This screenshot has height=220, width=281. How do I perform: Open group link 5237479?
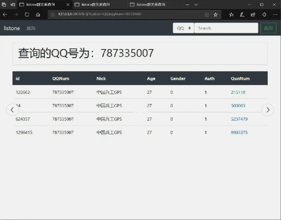(239, 119)
